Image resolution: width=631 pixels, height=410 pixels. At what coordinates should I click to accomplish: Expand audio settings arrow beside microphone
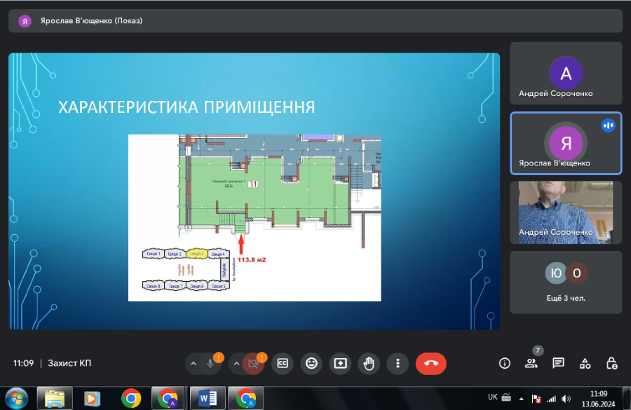pos(194,363)
